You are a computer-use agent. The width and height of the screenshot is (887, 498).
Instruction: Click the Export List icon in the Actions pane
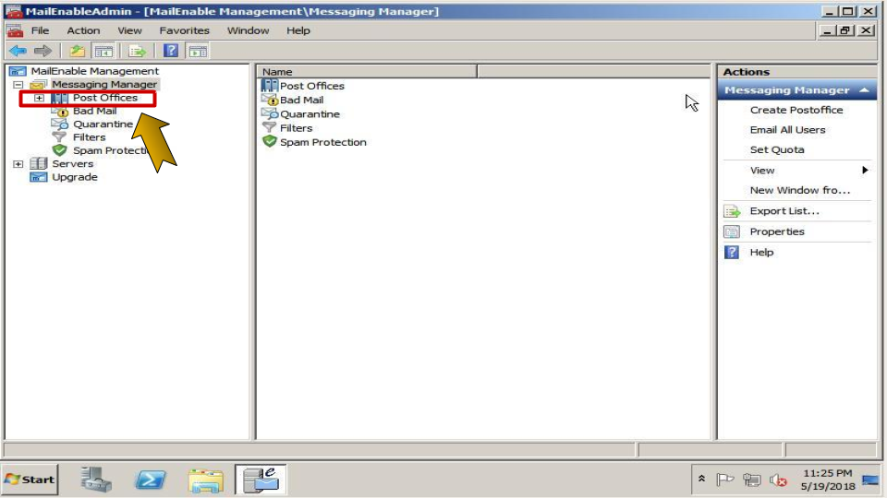click(x=732, y=211)
